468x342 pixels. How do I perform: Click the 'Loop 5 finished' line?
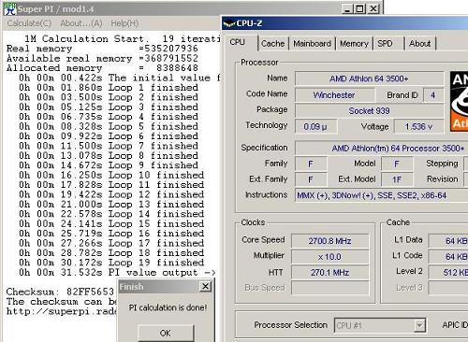(x=109, y=126)
